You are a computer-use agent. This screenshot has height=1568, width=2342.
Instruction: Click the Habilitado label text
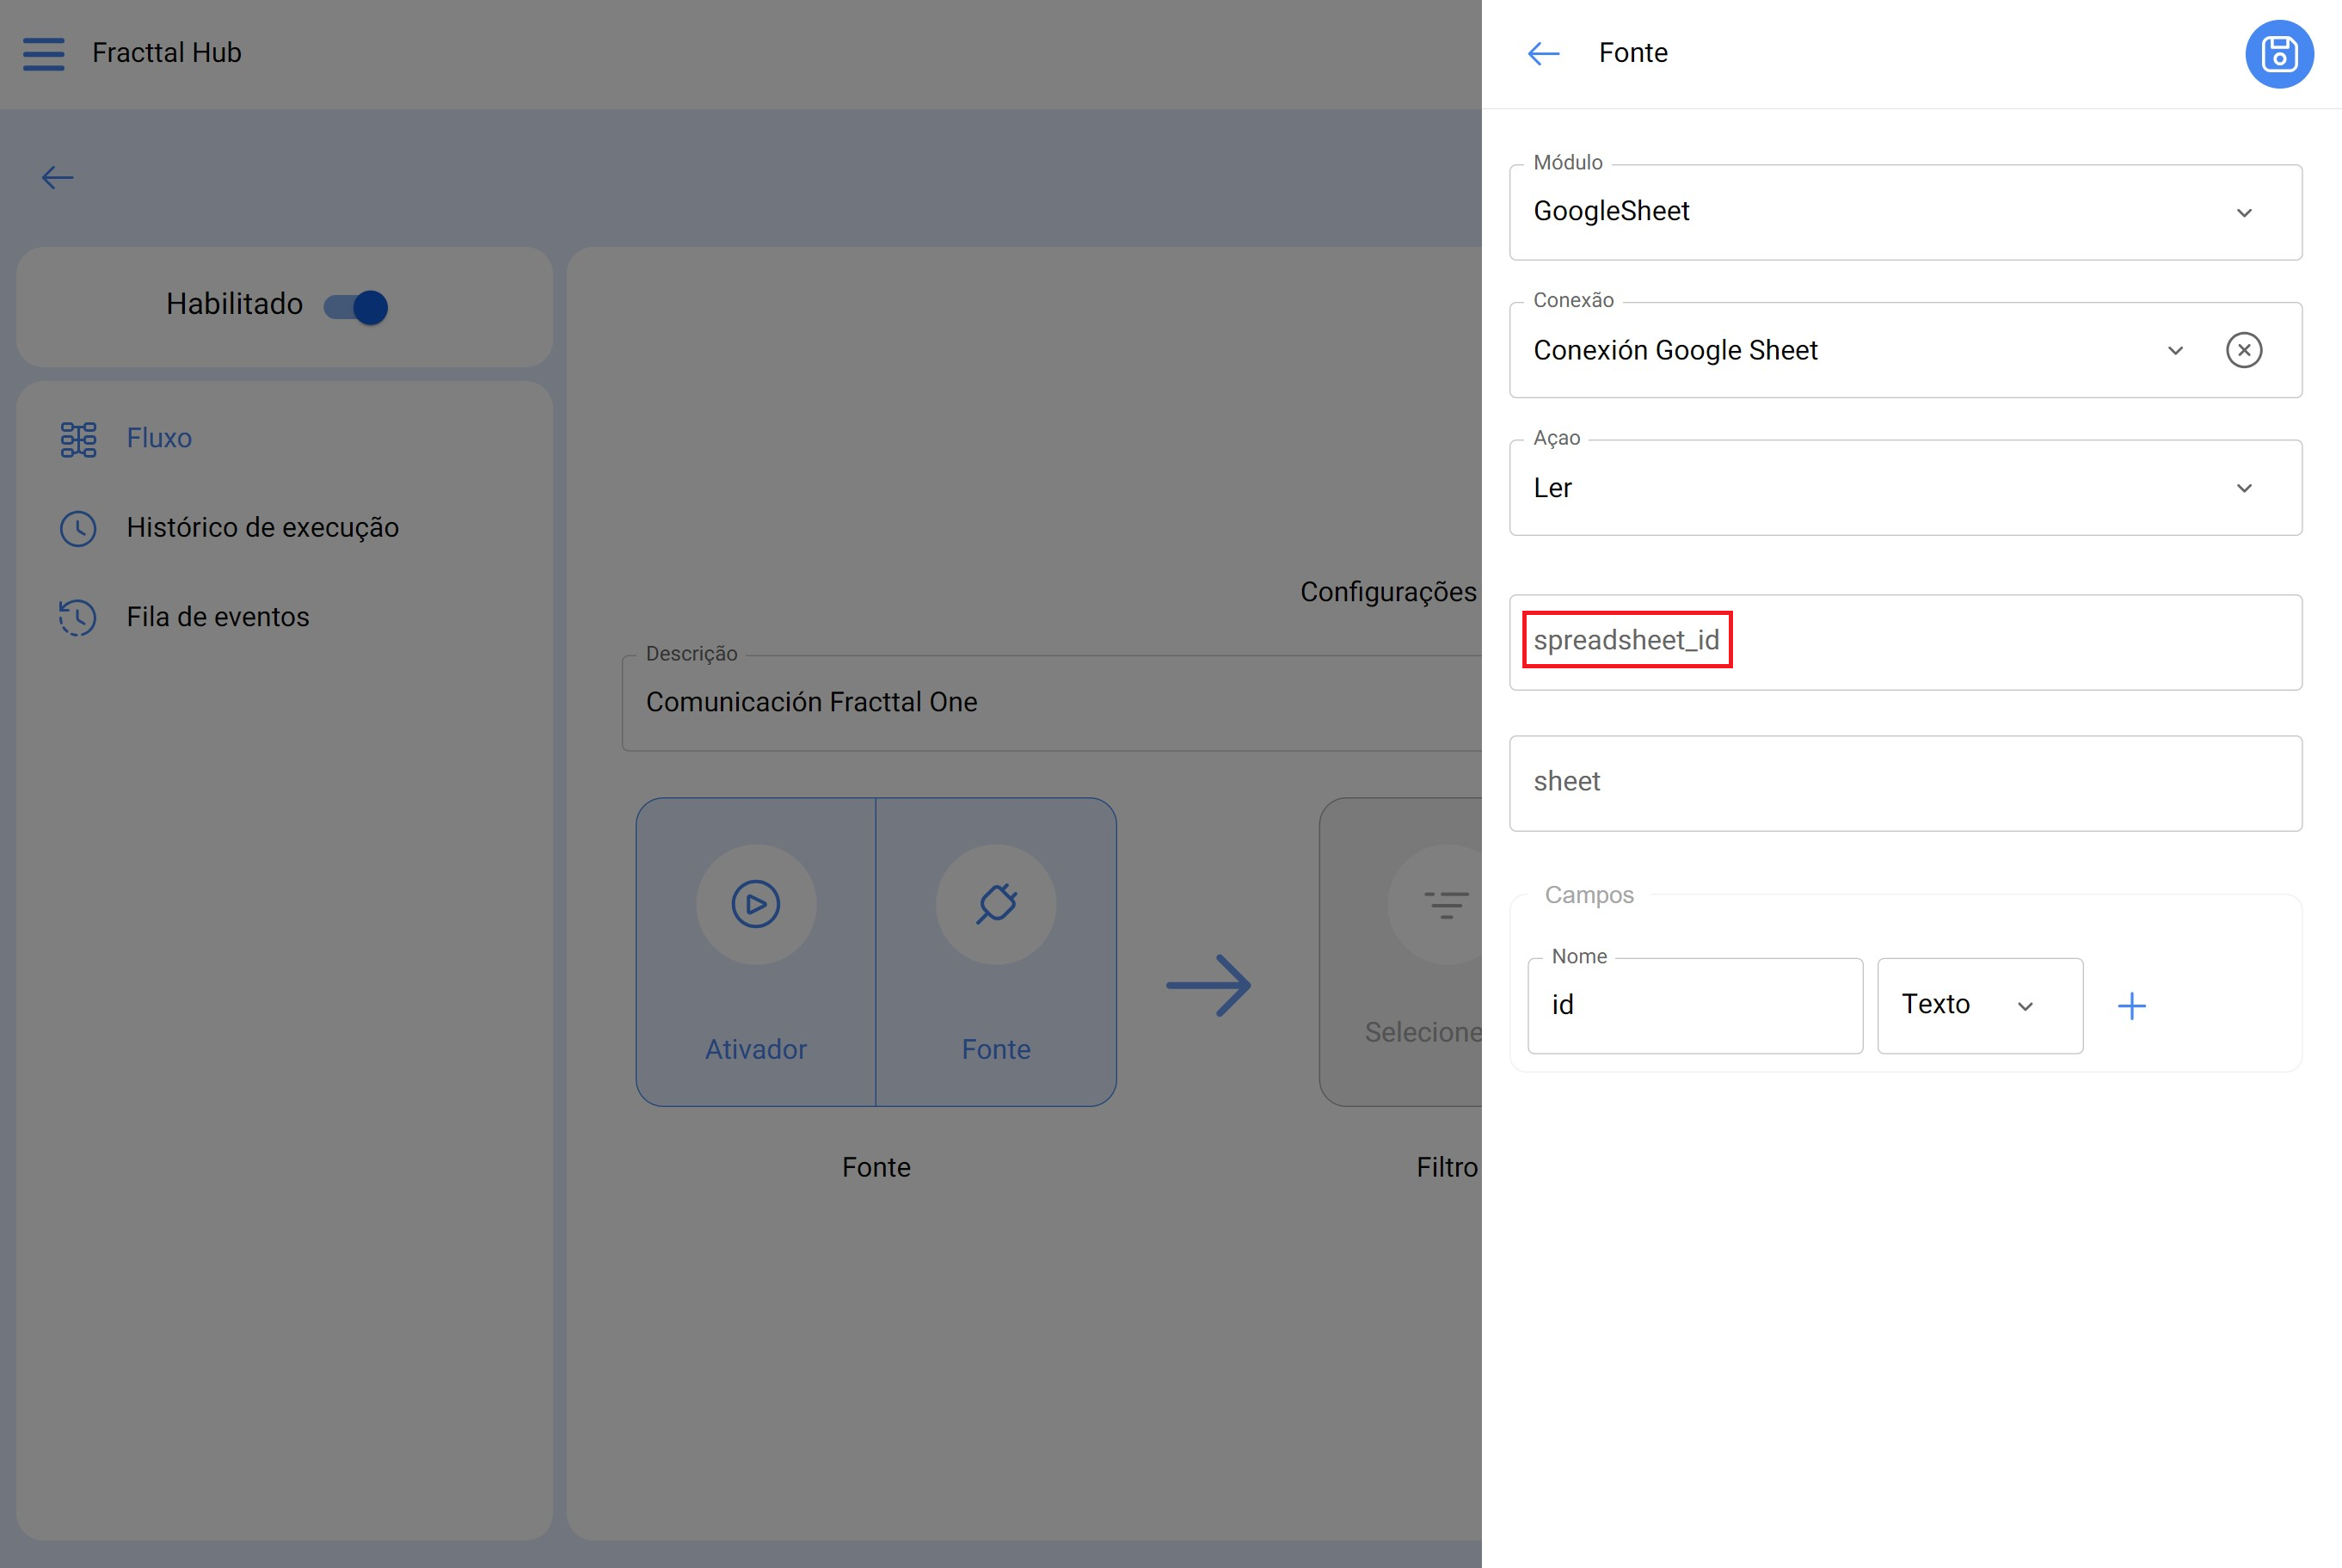234,304
